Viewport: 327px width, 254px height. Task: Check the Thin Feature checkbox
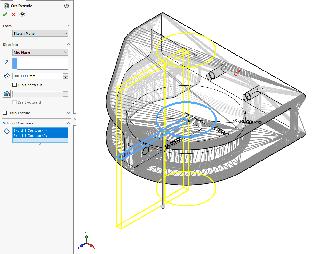click(x=5, y=113)
